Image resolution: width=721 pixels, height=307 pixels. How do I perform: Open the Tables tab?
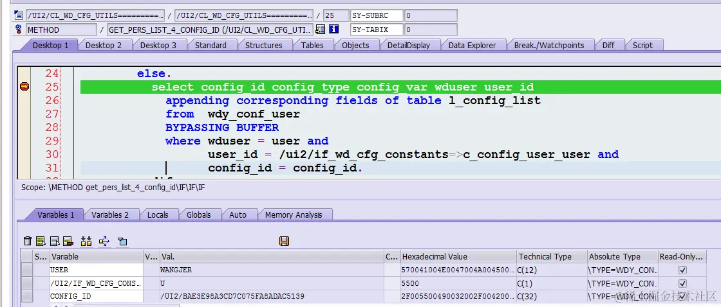(x=312, y=45)
